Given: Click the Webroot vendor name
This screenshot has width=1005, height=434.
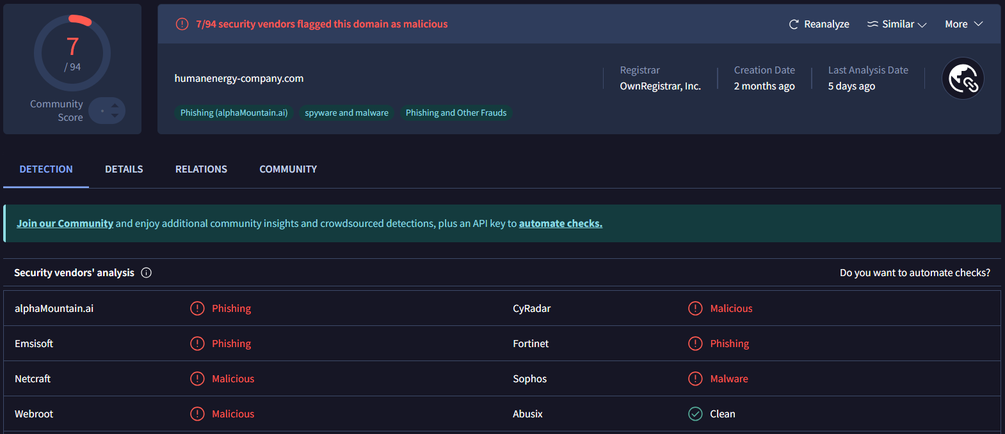Looking at the screenshot, I should tap(34, 414).
